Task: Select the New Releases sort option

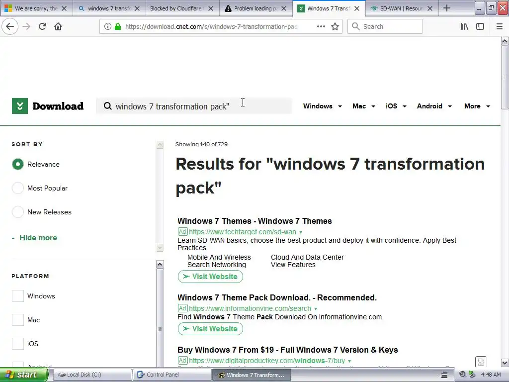Action: click(x=18, y=212)
